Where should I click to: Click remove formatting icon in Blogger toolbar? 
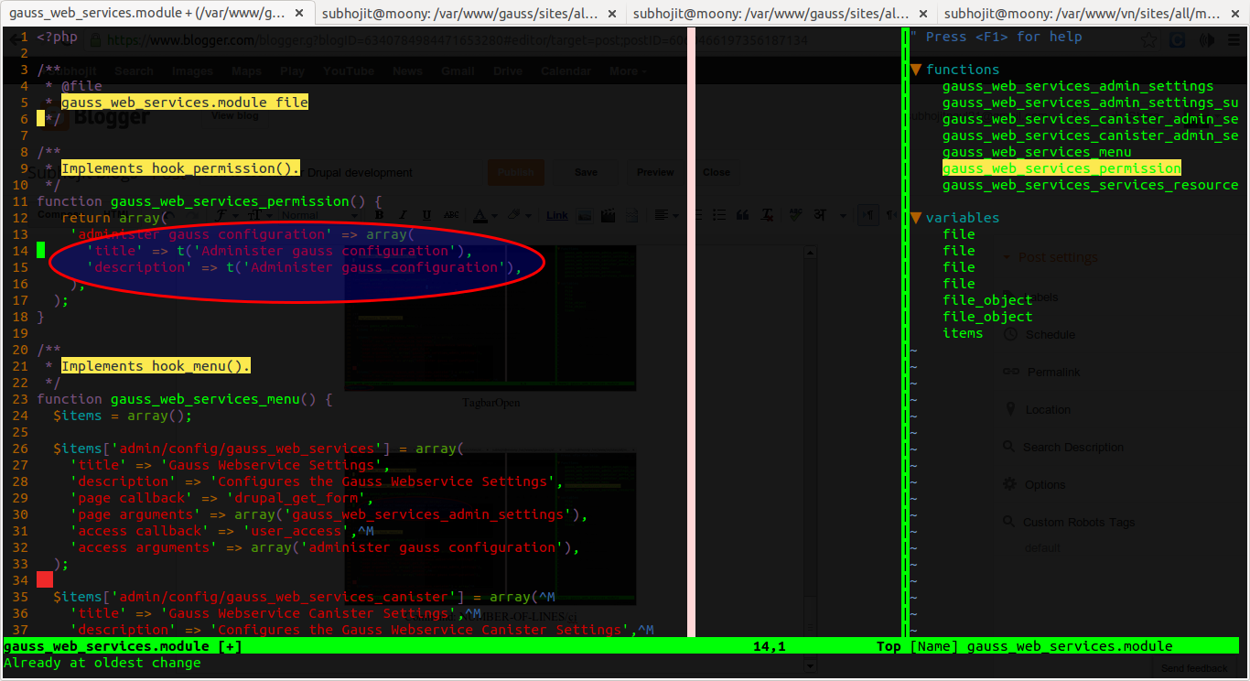click(769, 215)
